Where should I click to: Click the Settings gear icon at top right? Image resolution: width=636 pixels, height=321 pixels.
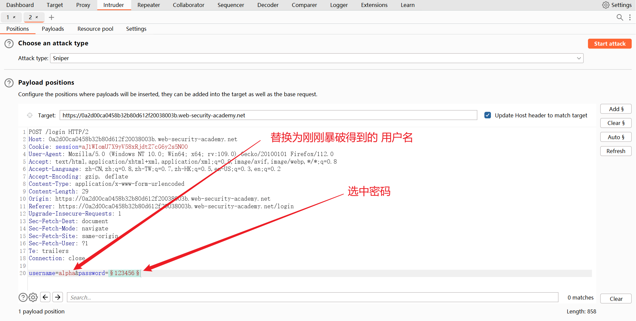pos(606,5)
